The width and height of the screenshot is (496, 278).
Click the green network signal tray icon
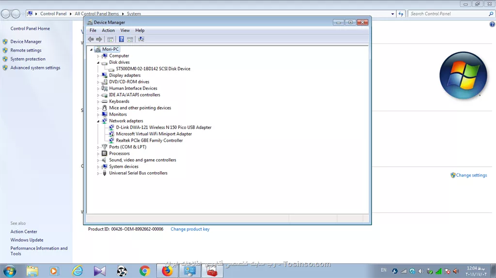pyautogui.click(x=438, y=271)
